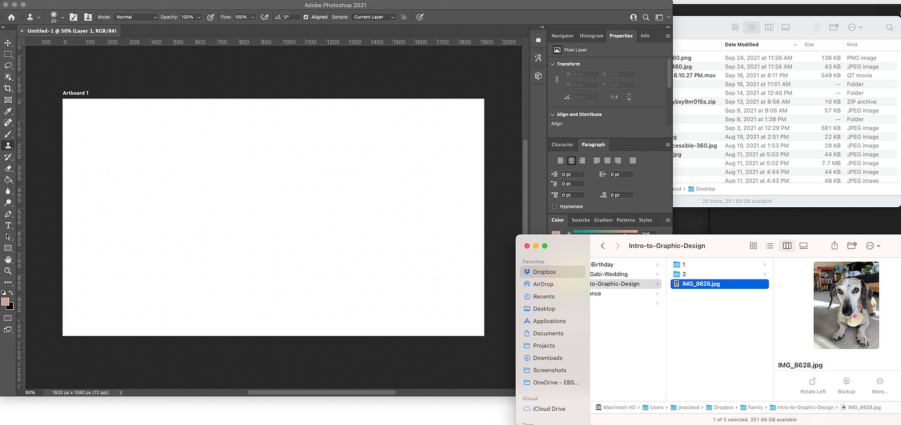Toggle the Aligned checkbox

(x=306, y=17)
